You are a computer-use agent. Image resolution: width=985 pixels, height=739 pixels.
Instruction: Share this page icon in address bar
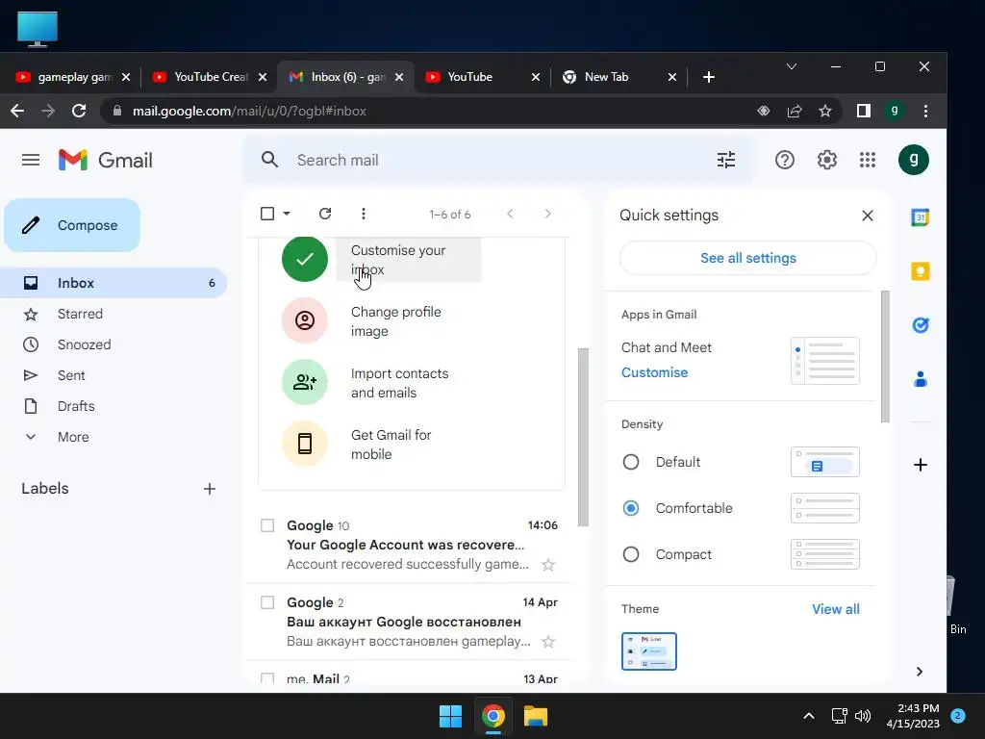pos(795,111)
